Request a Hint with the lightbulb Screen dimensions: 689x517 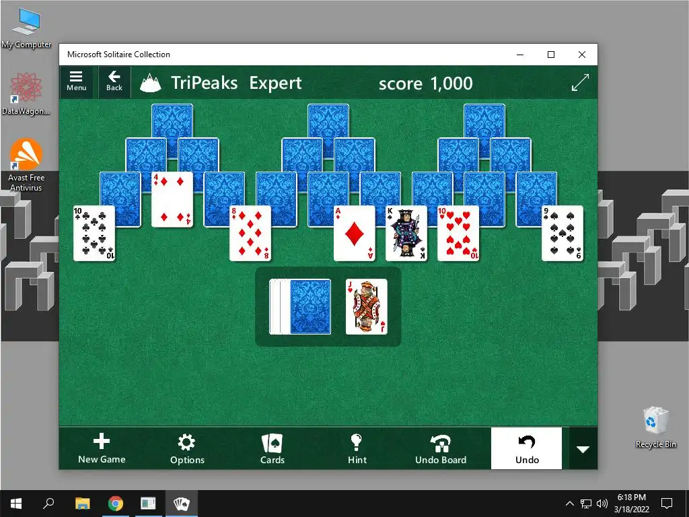357,448
